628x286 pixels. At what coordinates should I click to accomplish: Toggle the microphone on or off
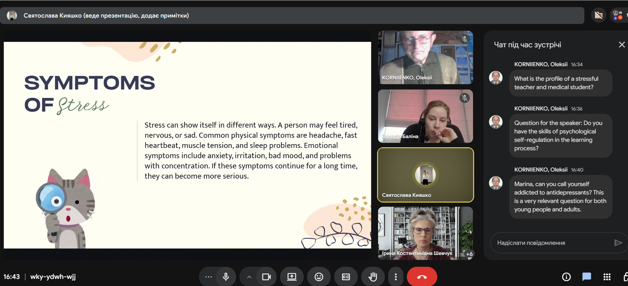pos(226,277)
